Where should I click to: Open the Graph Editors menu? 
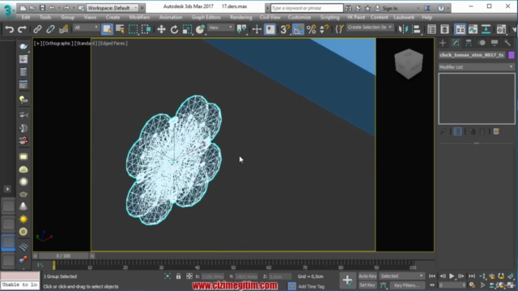click(x=206, y=17)
